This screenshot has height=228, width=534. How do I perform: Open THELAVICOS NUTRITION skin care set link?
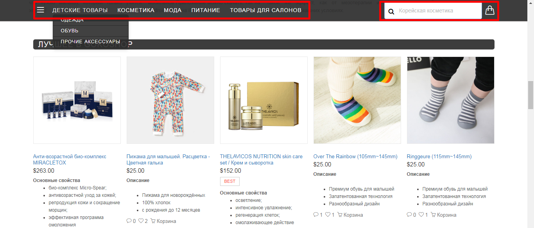pos(261,159)
